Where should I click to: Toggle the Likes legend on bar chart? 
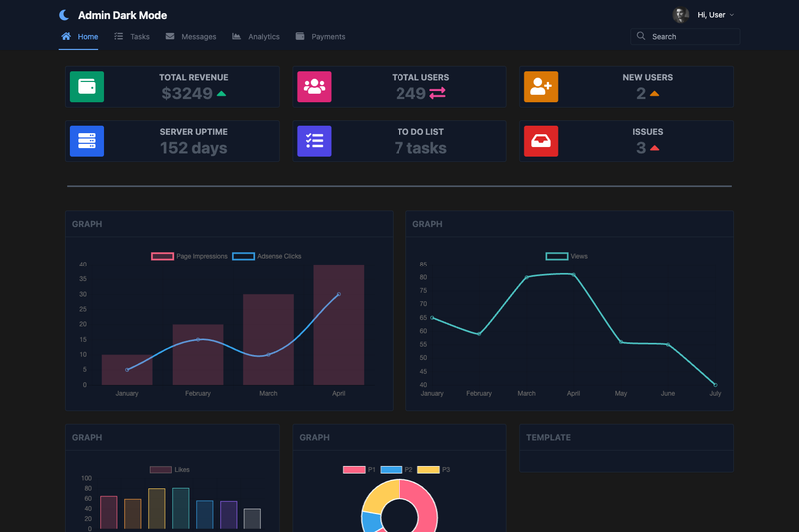(169, 469)
